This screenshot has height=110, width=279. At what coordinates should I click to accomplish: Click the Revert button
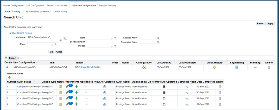point(261,23)
